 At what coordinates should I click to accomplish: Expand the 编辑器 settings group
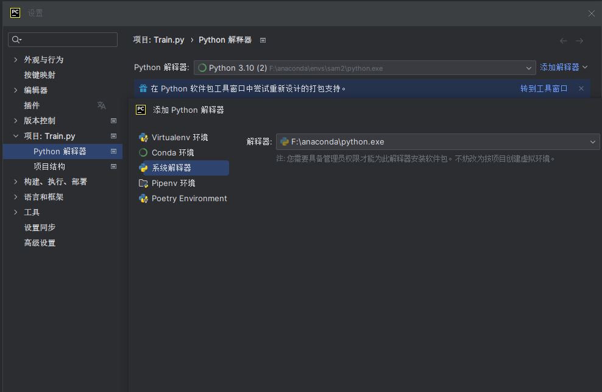[15, 90]
